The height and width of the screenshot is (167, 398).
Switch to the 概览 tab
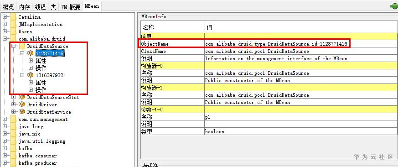pos(8,7)
